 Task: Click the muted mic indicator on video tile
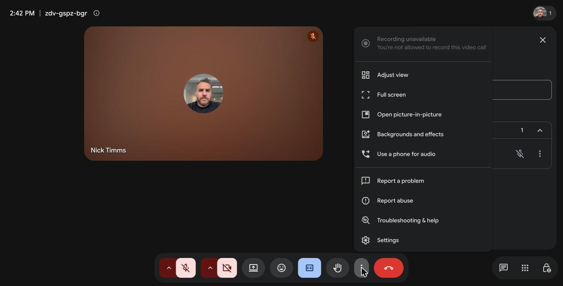pyautogui.click(x=313, y=36)
